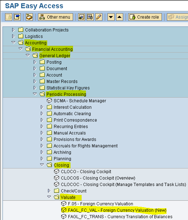Click the Planning folder icon

click(x=49, y=158)
